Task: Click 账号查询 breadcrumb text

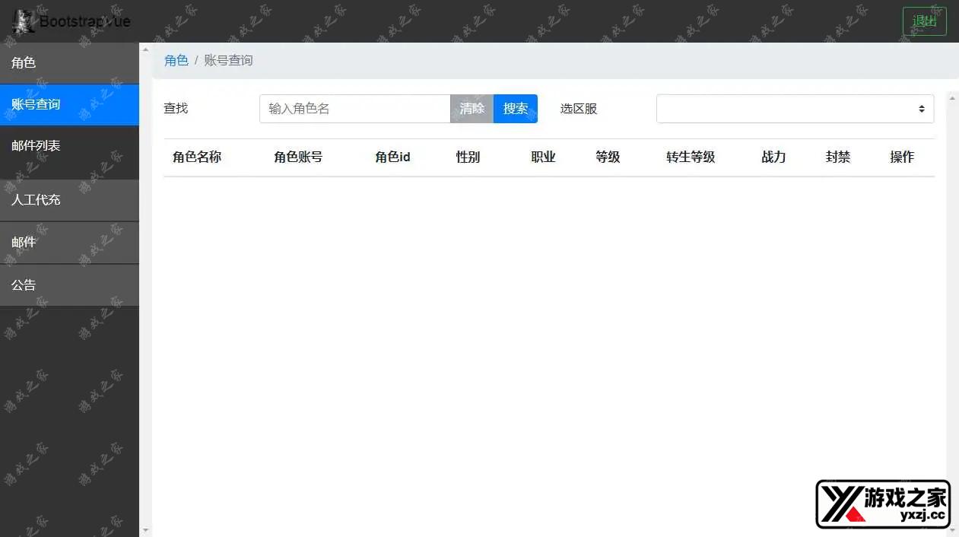Action: pos(229,60)
